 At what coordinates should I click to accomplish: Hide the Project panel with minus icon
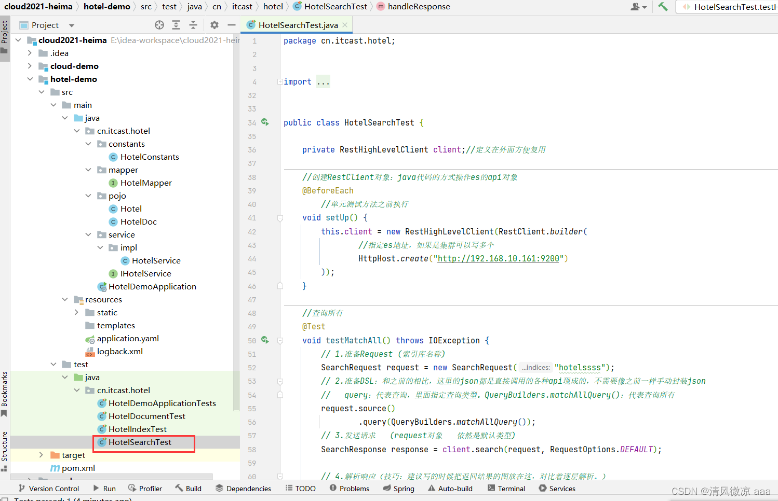pyautogui.click(x=232, y=25)
